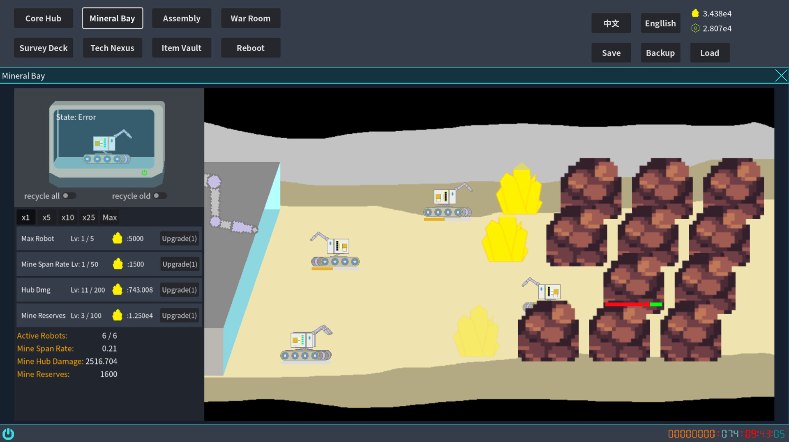Select the x25 purchase multiplier

(88, 217)
